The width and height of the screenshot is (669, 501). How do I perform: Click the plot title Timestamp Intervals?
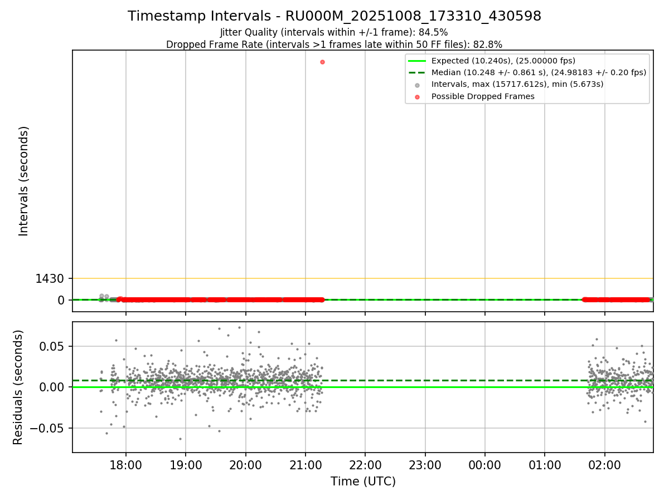pyautogui.click(x=334, y=16)
